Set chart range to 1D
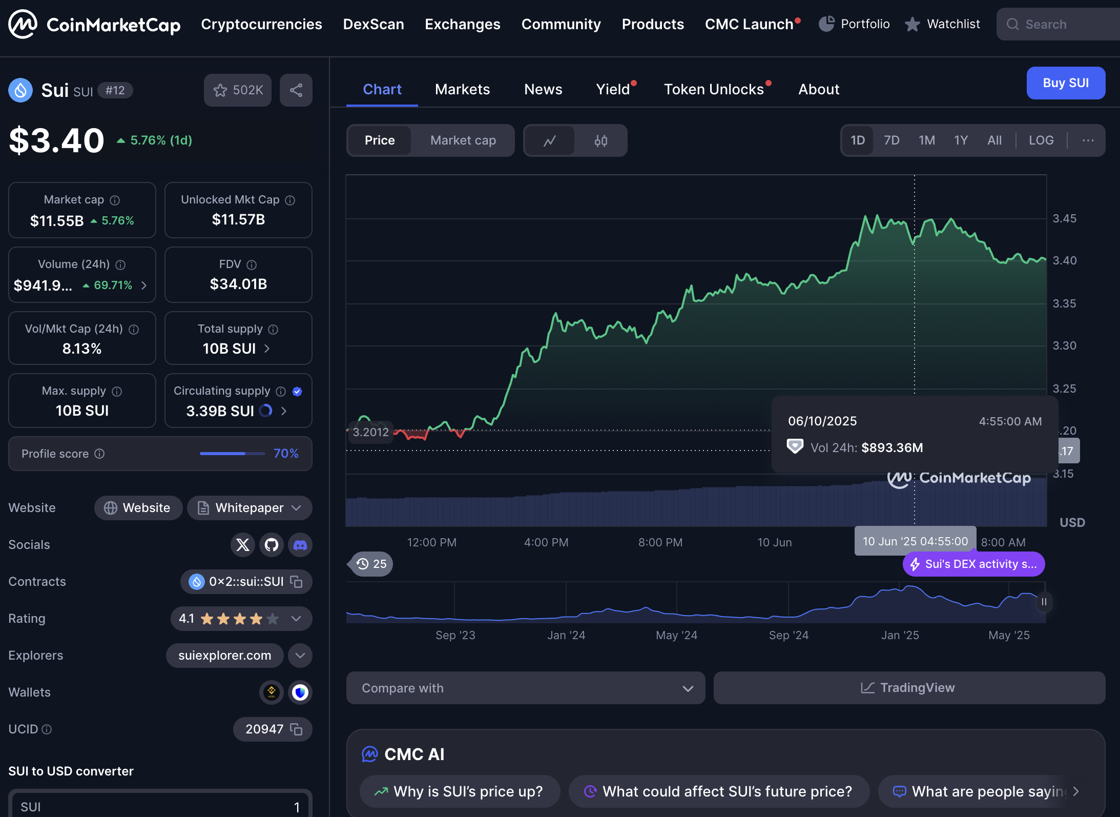 [858, 140]
